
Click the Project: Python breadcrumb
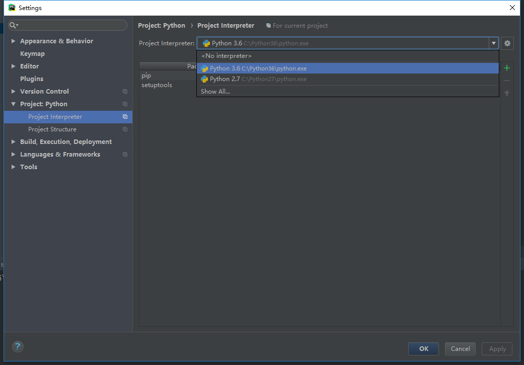pos(162,26)
